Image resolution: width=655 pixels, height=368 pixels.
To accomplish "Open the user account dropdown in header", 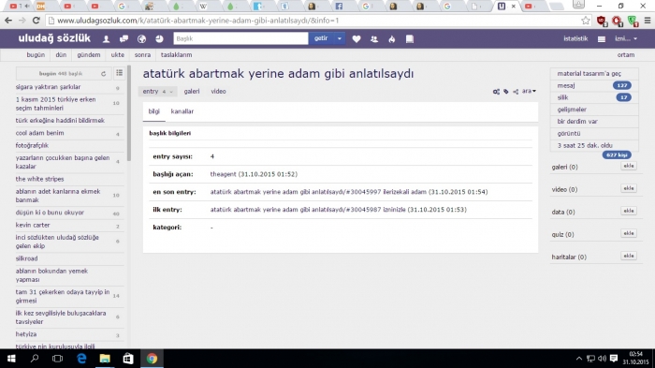I will (x=626, y=38).
